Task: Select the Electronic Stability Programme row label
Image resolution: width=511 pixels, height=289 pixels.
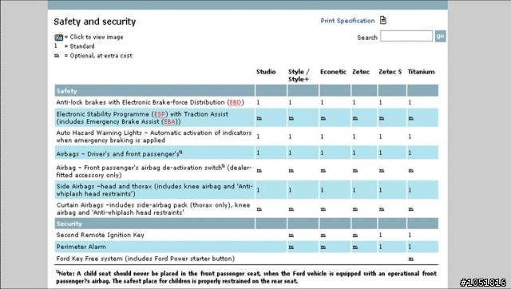Action: [x=142, y=118]
